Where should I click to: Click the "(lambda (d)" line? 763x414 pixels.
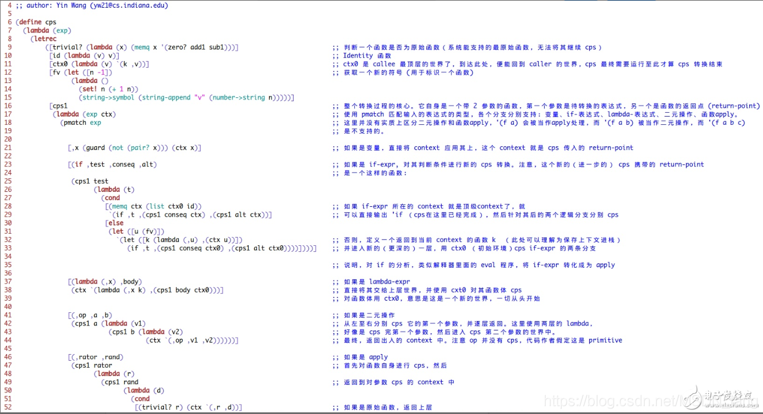pos(144,390)
